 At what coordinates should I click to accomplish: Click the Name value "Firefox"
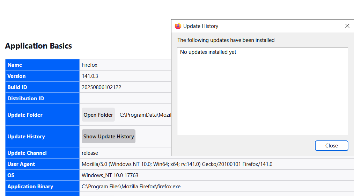pos(89,65)
